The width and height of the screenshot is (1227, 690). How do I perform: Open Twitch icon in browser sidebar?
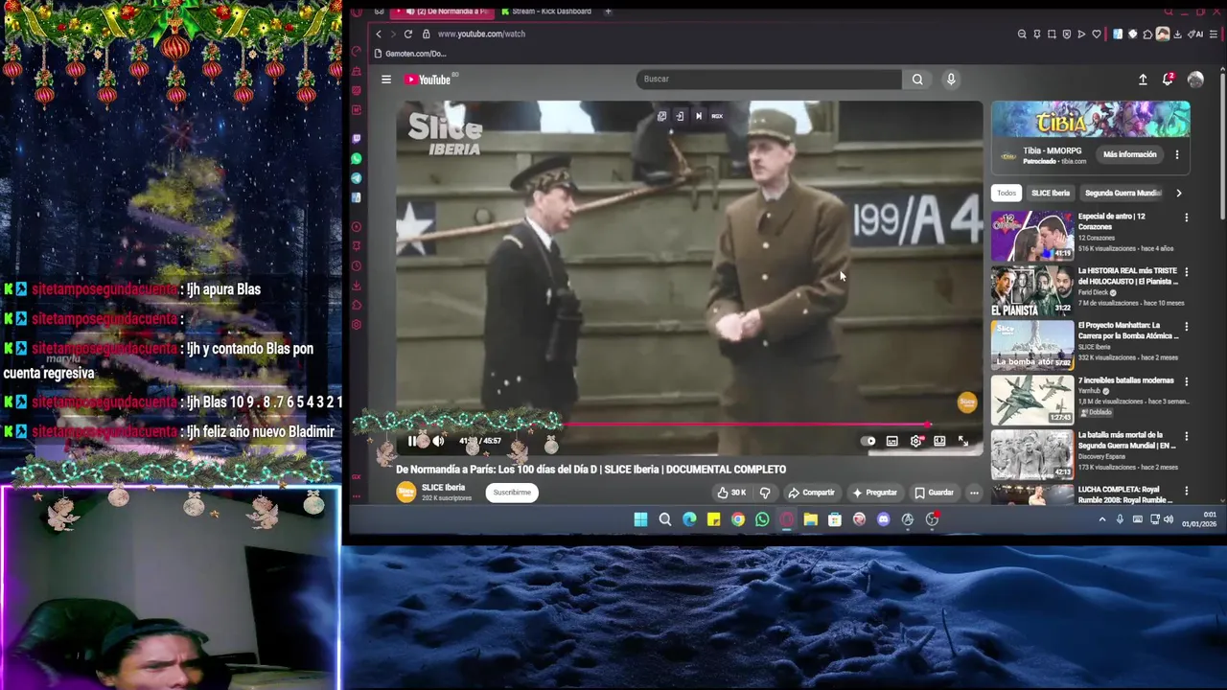[357, 139]
